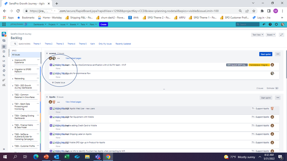The width and height of the screenshot is (287, 161).
Task: Click the brown A avatar under ecomm
Action: tap(50, 58)
